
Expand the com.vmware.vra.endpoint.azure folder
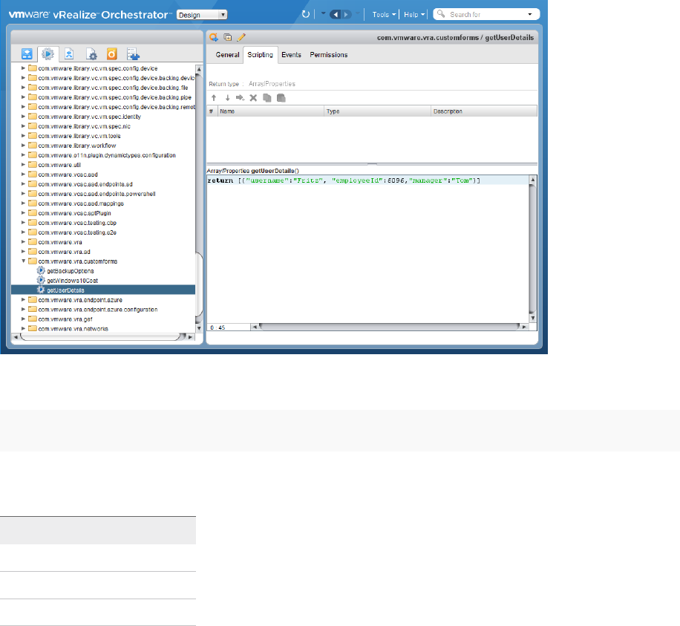[x=24, y=299]
